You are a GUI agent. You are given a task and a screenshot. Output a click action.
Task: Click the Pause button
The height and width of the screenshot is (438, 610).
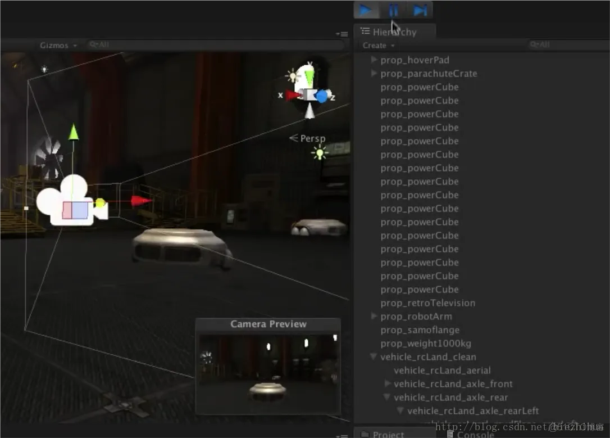click(393, 10)
